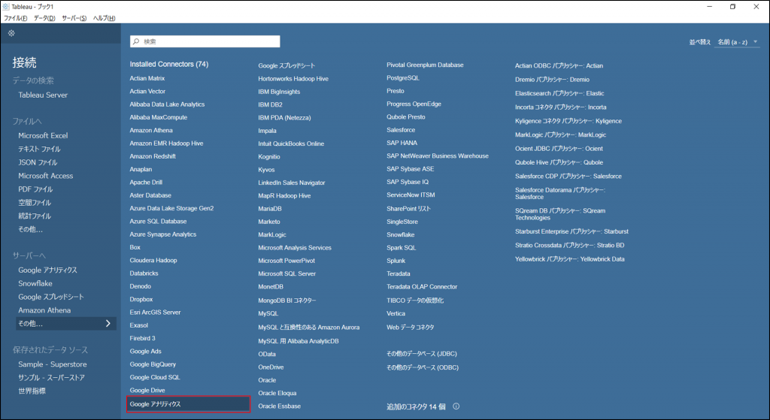770x420 pixels.
Task: Choose Oracle Essbase connector
Action: (280, 406)
